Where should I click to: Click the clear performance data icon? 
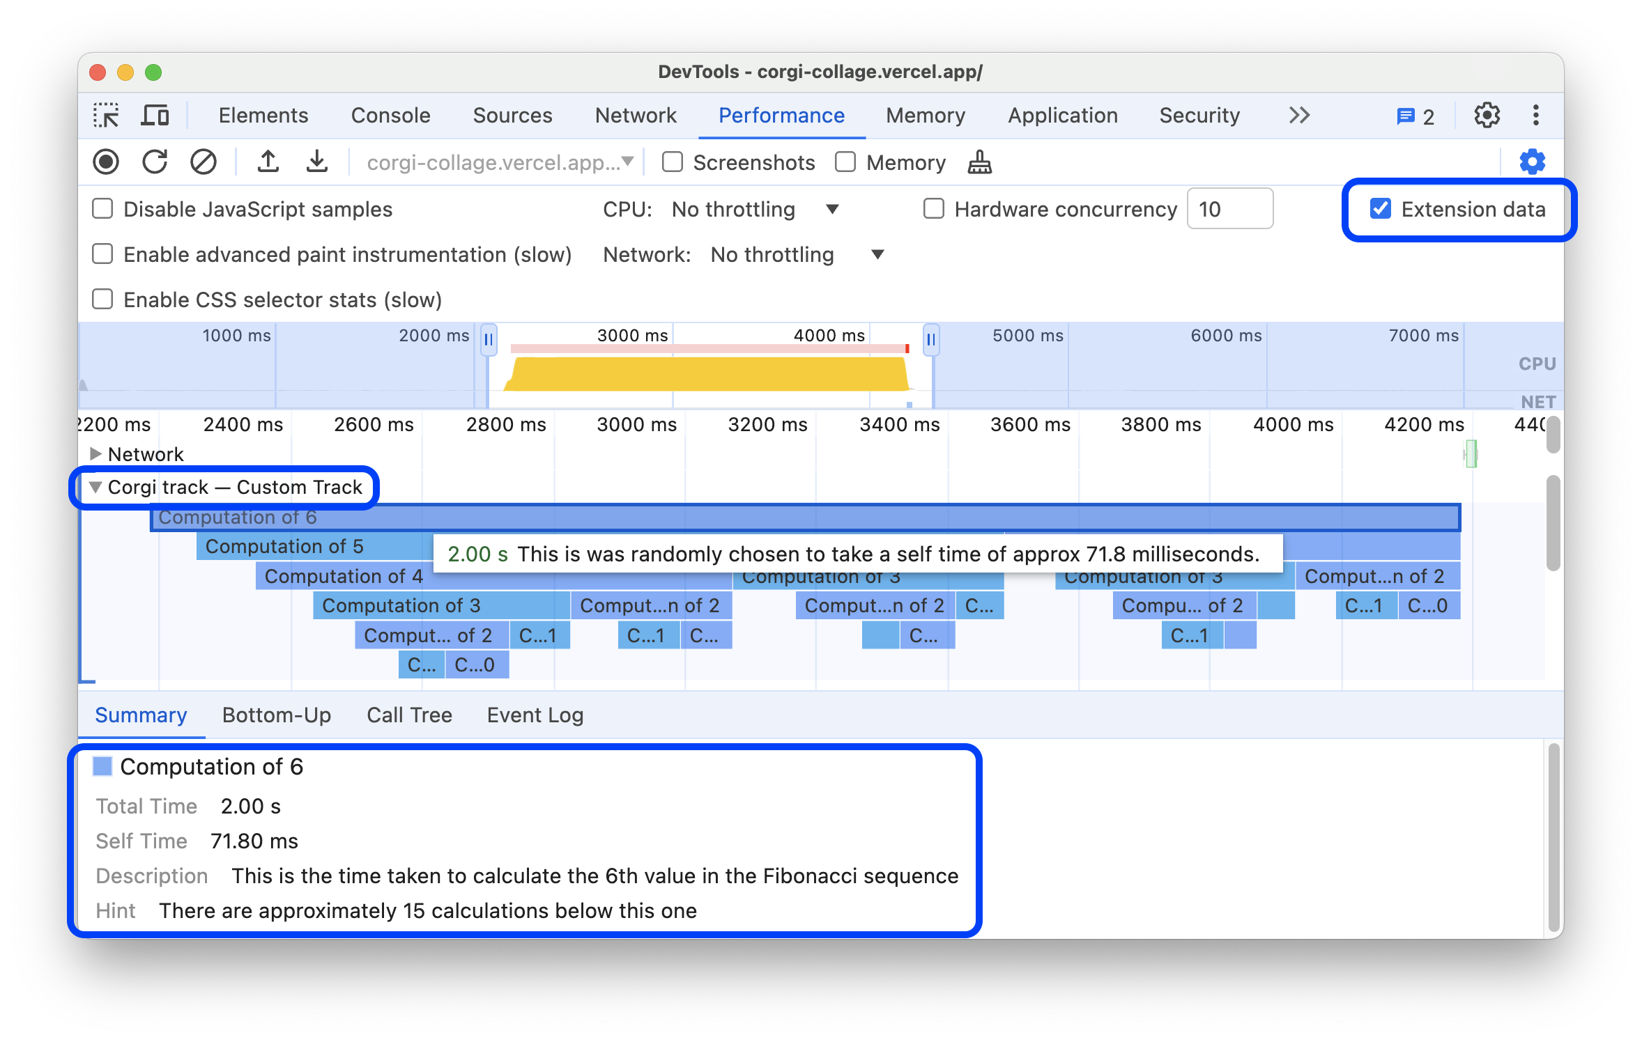(x=204, y=162)
